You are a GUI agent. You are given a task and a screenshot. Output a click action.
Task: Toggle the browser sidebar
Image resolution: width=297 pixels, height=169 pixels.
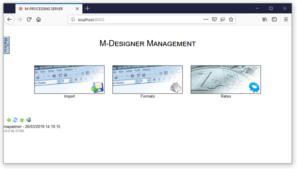coord(274,19)
